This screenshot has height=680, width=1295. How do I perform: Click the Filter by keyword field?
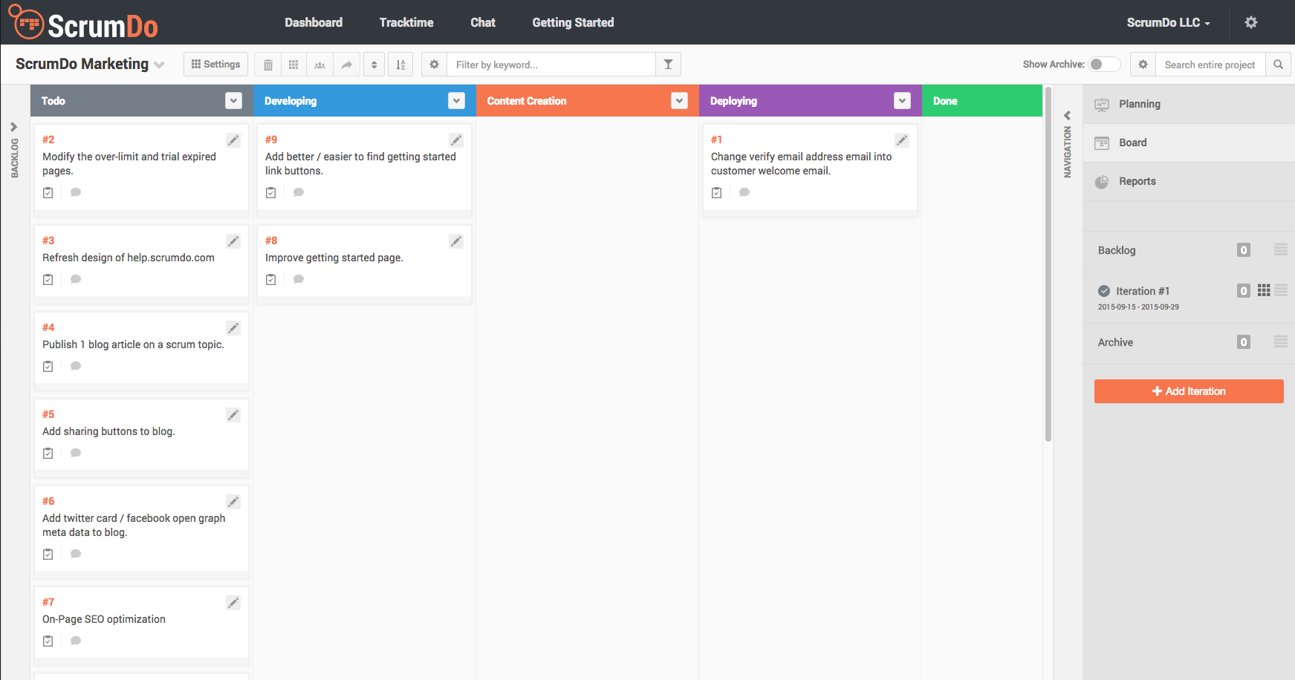click(551, 65)
